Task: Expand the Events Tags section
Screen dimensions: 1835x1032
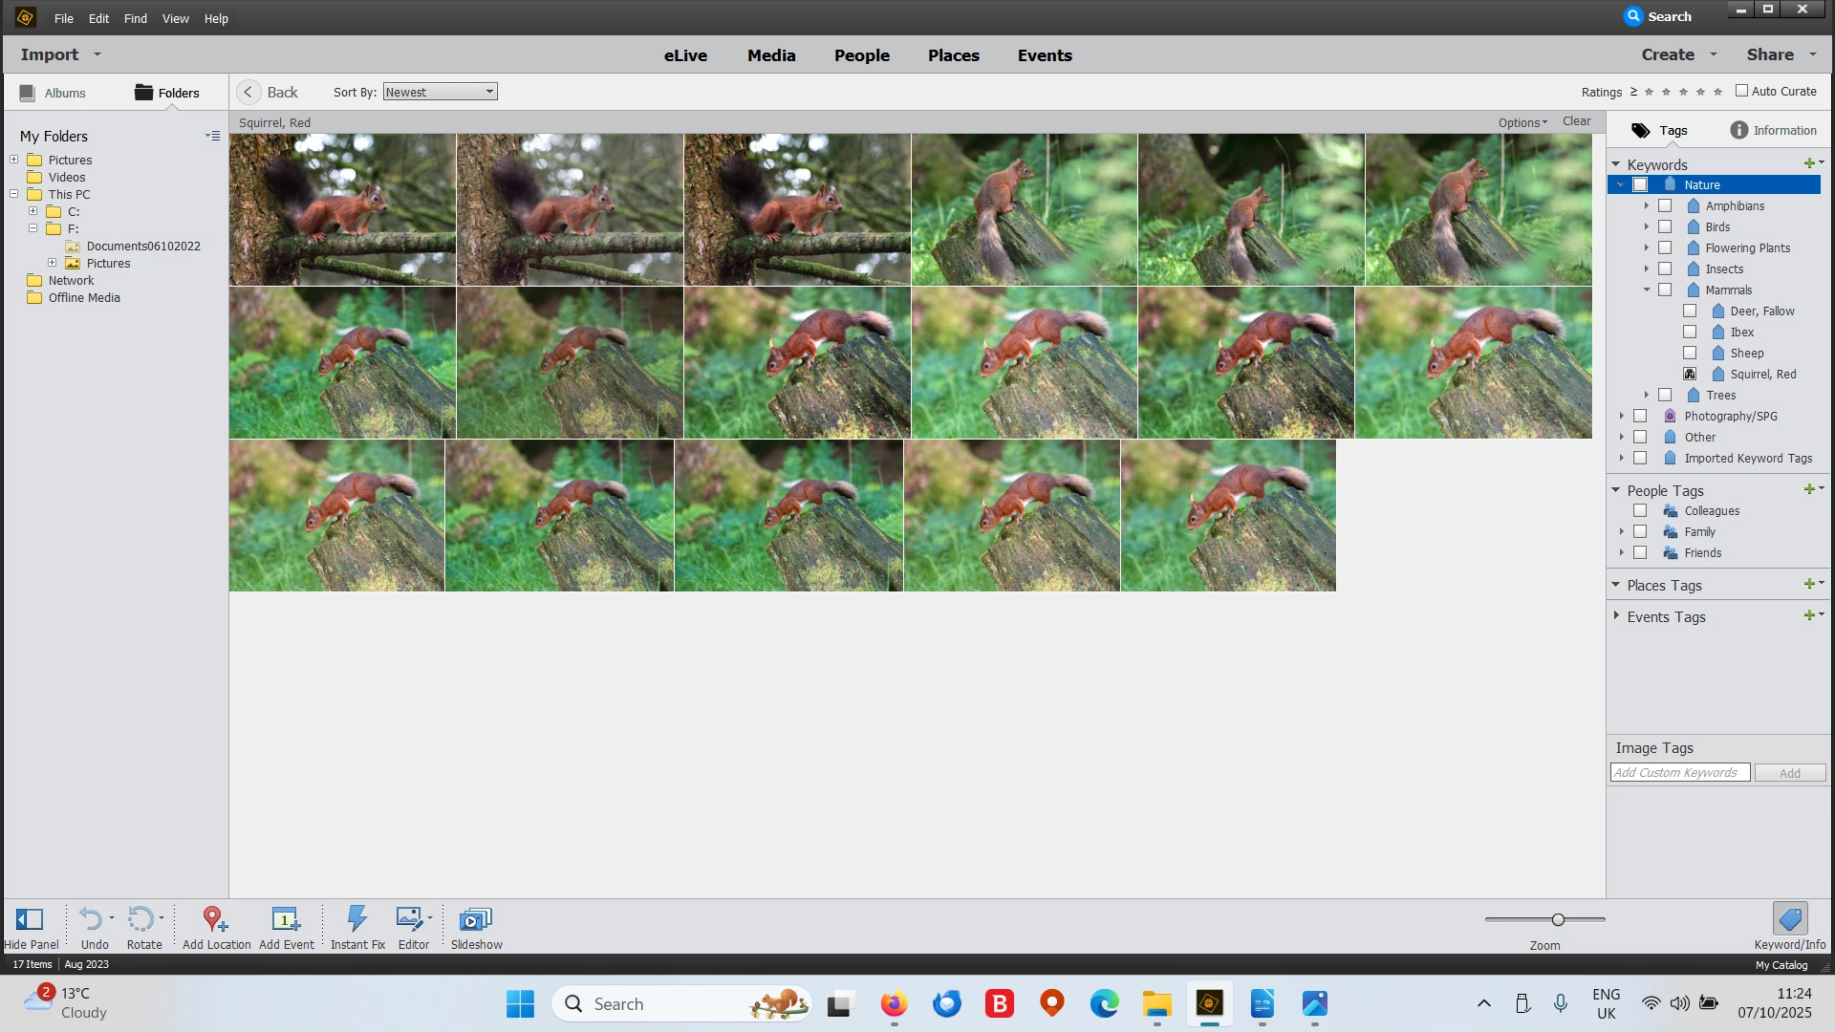Action: (1616, 616)
